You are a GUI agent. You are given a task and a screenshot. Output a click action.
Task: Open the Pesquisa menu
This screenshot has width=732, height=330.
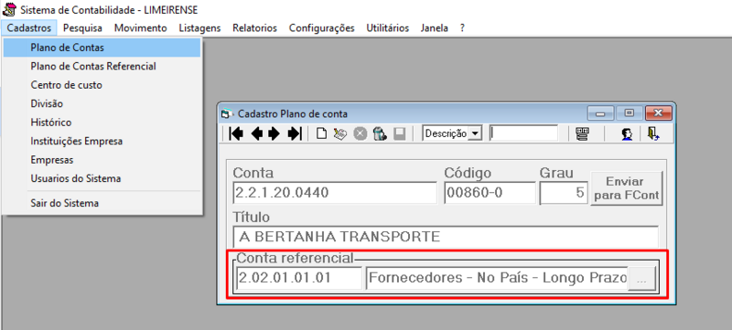pyautogui.click(x=82, y=28)
